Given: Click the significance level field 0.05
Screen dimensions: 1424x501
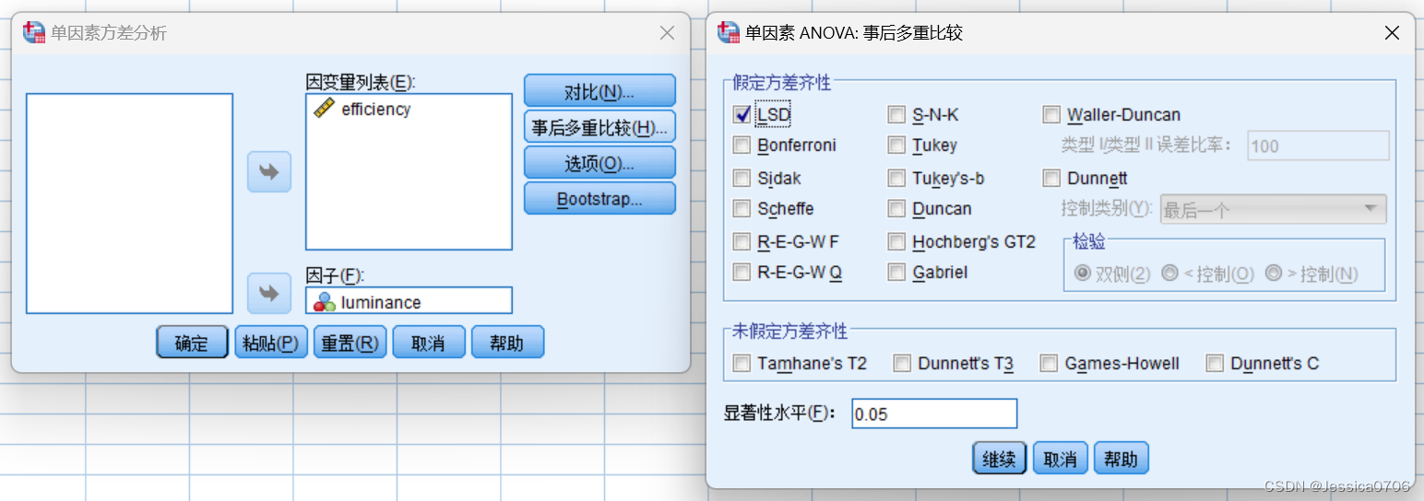Looking at the screenshot, I should [933, 414].
